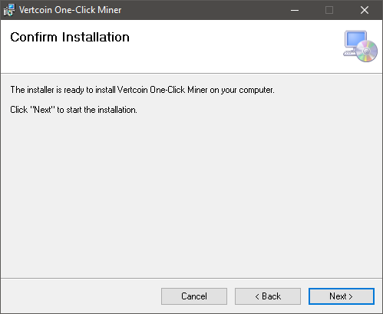The width and height of the screenshot is (383, 314).
Task: Click the greyed-out maximize button
Action: tap(329, 10)
